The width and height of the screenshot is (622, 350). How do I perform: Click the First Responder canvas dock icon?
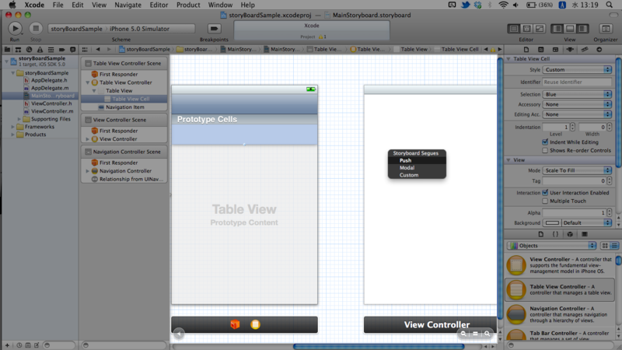[x=235, y=324]
